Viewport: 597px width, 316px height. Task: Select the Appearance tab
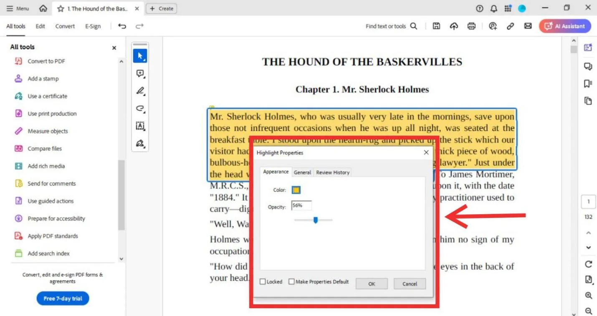pyautogui.click(x=276, y=172)
